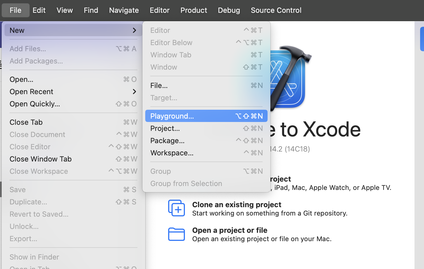
Task: Click the Open a project folder icon
Action: click(177, 234)
